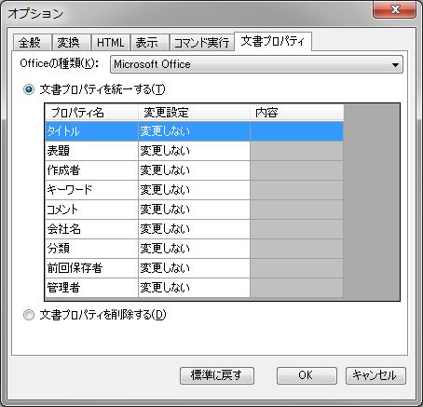Open the Officeの種類 dropdown
Viewport: 423px width, 407px height.
tap(256, 64)
